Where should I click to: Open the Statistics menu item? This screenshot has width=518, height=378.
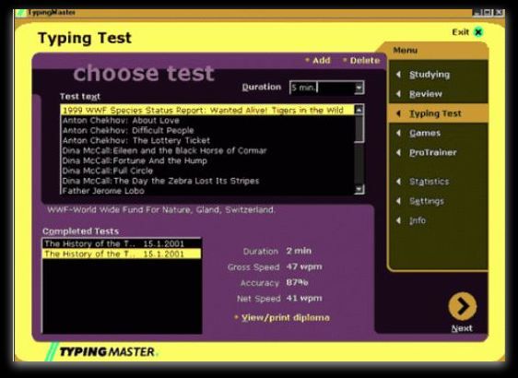430,182
